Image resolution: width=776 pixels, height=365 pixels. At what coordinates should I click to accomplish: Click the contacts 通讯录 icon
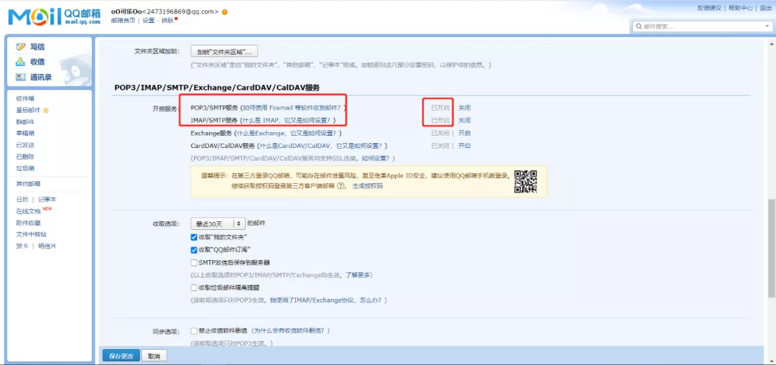[x=21, y=77]
